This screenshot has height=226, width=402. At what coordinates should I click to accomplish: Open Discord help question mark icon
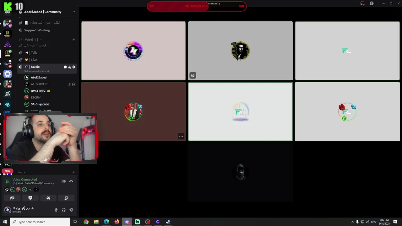[372, 3]
